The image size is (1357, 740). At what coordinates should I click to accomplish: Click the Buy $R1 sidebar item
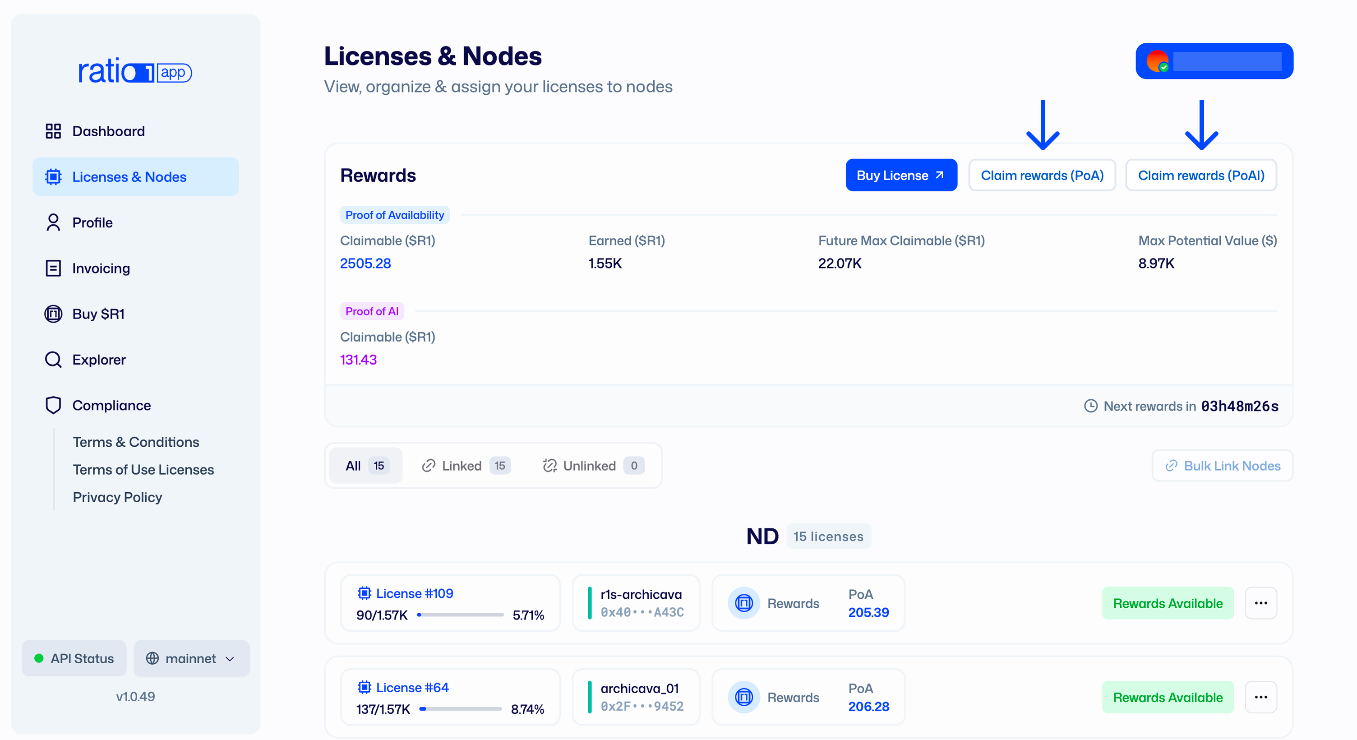tap(135, 314)
